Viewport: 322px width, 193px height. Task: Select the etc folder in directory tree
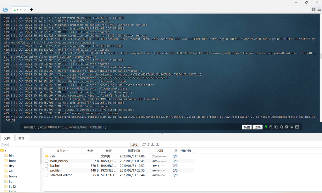pos(11,171)
